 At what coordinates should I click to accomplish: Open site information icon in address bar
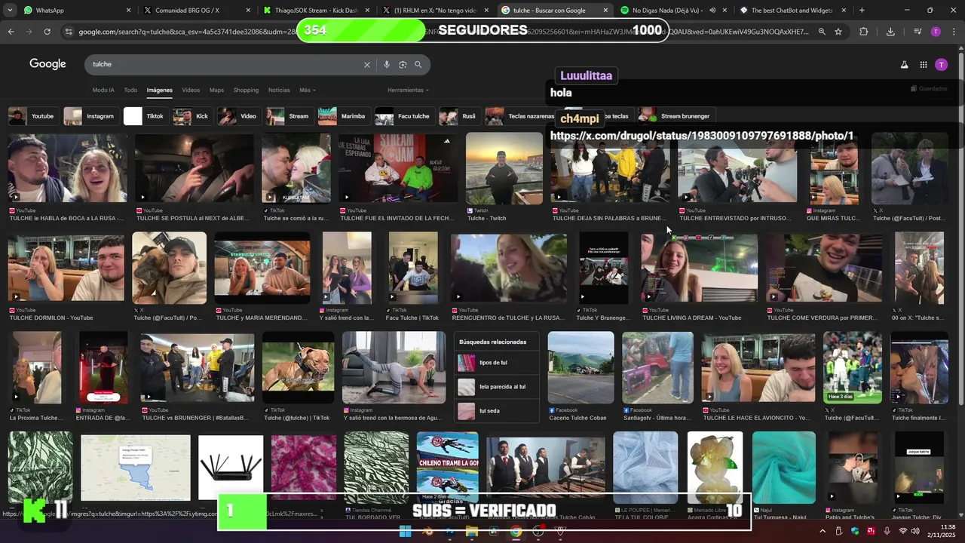pos(69,32)
